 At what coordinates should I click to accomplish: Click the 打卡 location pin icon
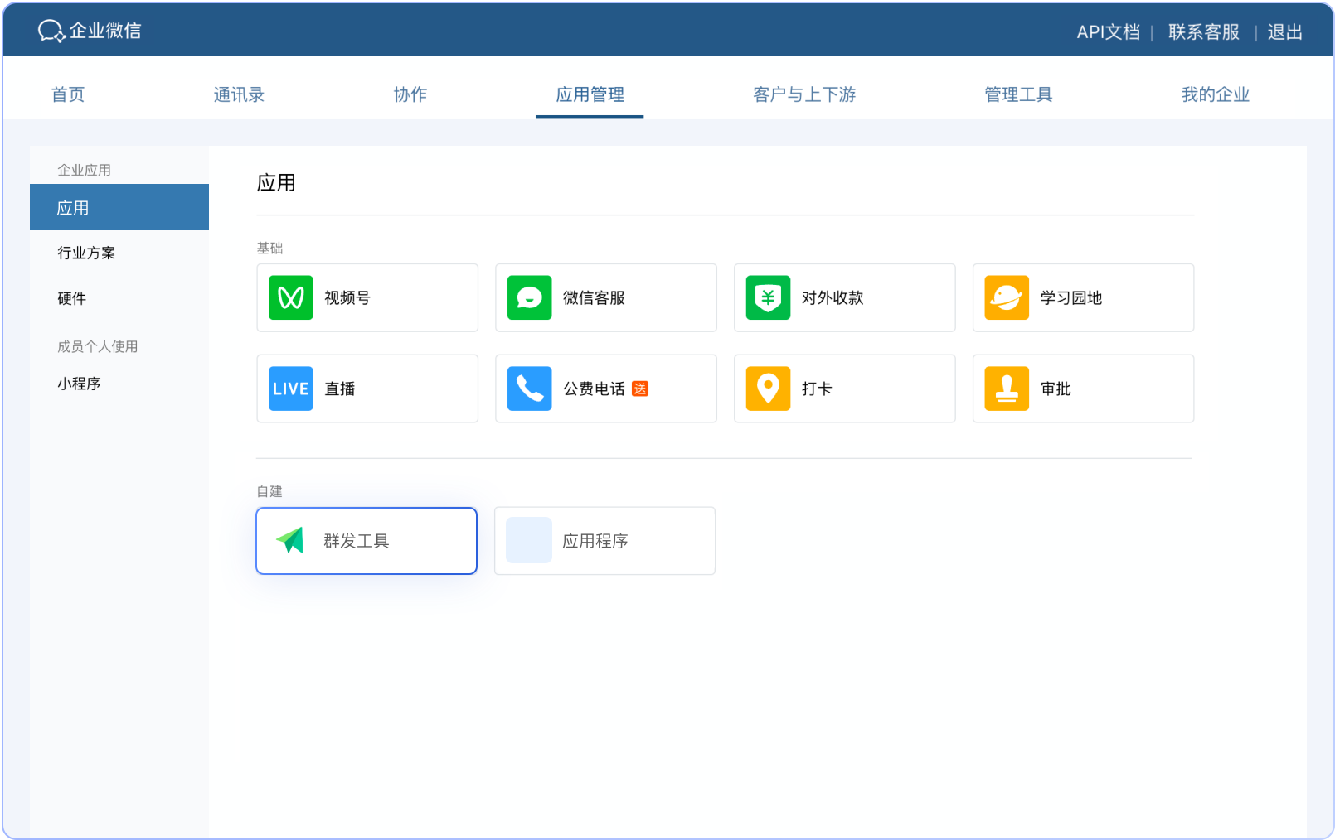(x=769, y=389)
